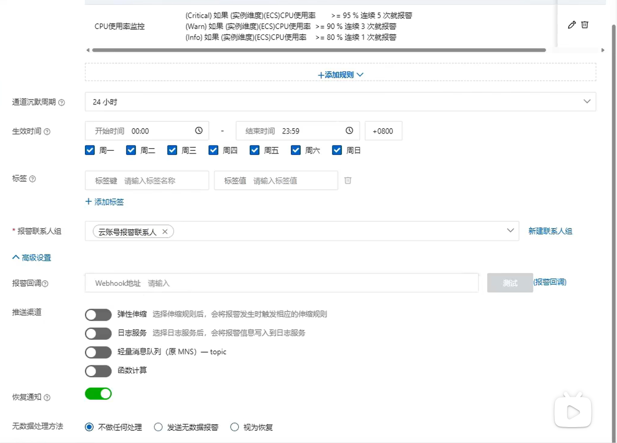Turn off 恢复通知 green toggle
Image resolution: width=617 pixels, height=443 pixels.
click(98, 393)
